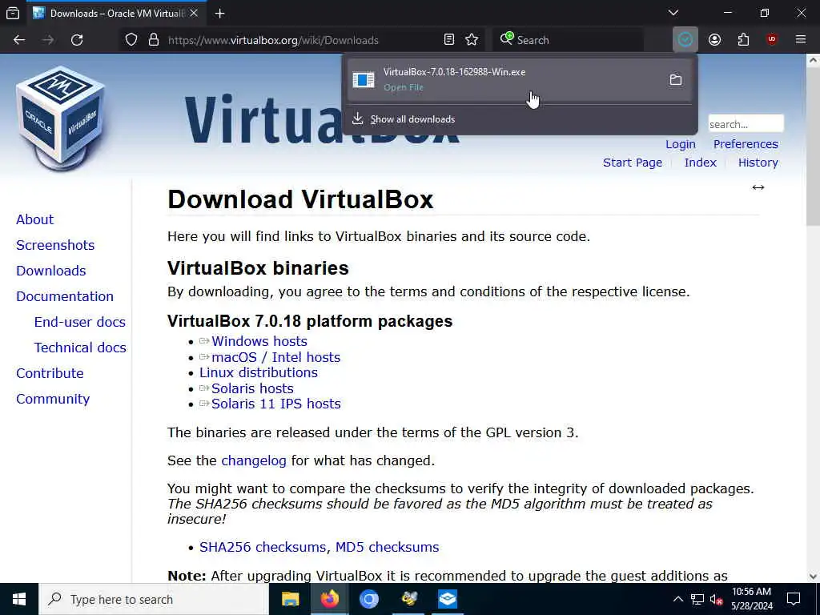Open the Linux distributions link
This screenshot has height=615, width=820.
tap(259, 372)
